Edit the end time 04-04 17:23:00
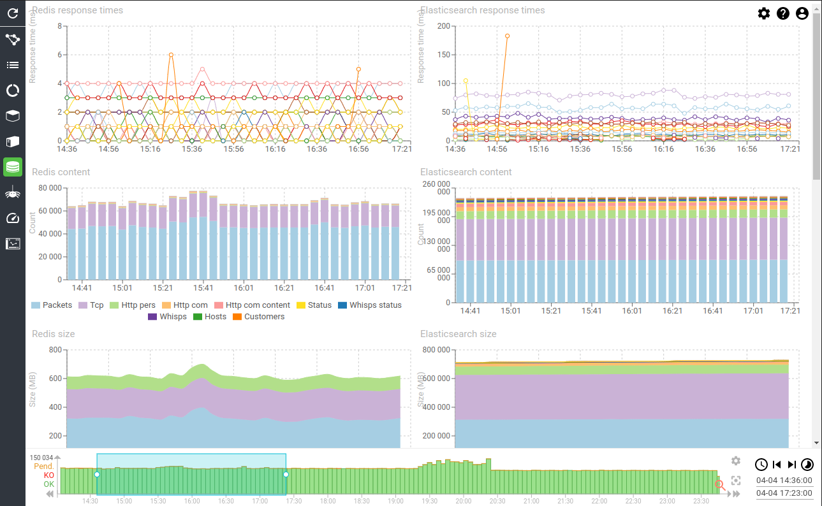The image size is (822, 506). pyautogui.click(x=784, y=493)
